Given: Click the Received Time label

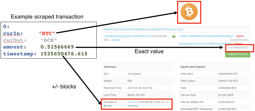Looking at the screenshot, I should [112, 88].
